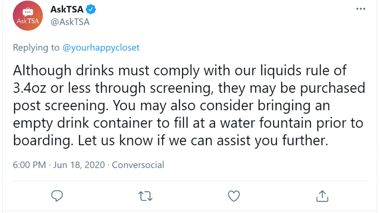
Task: Open the Conversocial source link
Action: click(138, 165)
